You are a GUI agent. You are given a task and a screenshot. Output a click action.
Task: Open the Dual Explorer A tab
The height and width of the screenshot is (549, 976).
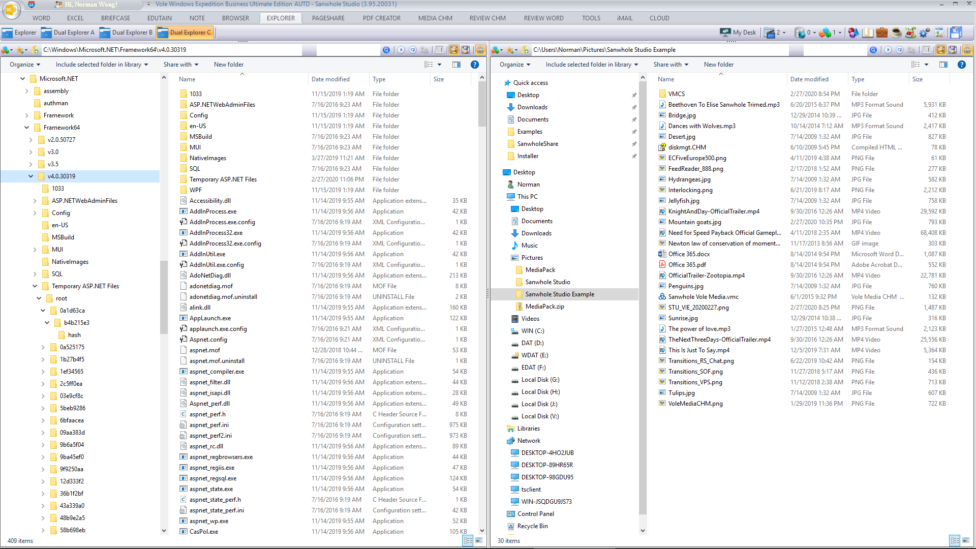click(x=68, y=33)
